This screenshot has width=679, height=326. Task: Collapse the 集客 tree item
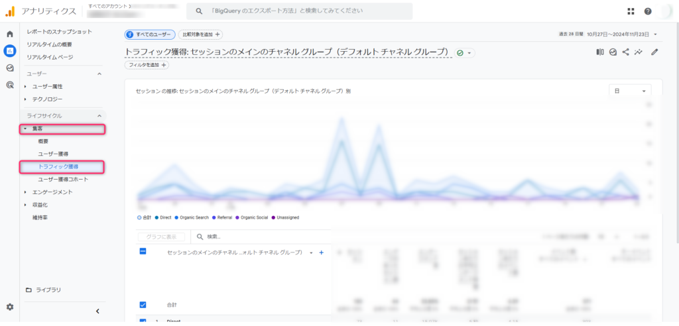(25, 129)
